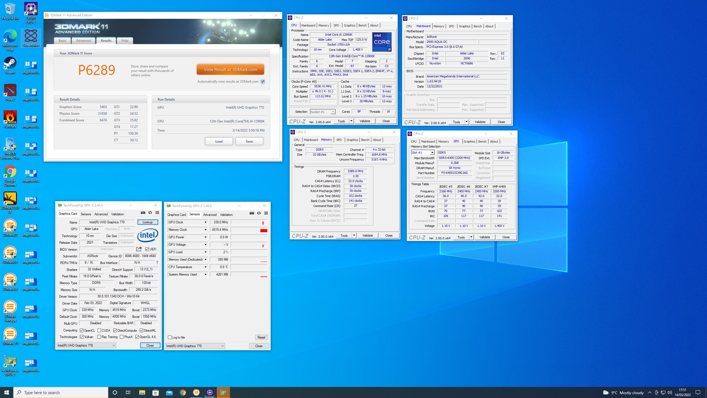Viewport: 707px width, 398px height.
Task: Open hamburger menu in GPU-Z Sensors window
Action: tap(266, 213)
